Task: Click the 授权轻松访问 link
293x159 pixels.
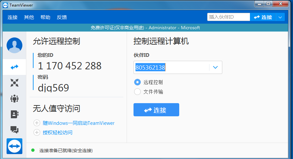Action: [x=58, y=133]
